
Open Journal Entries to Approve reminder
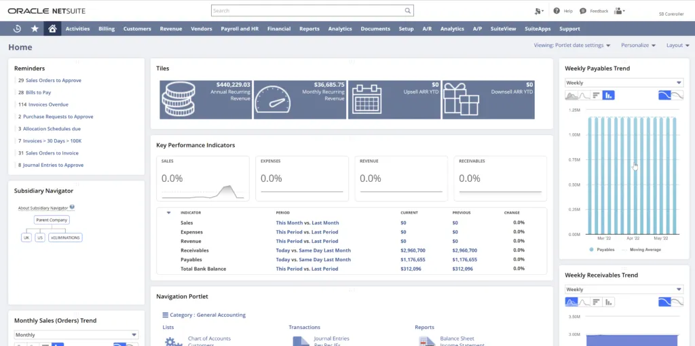(53, 165)
